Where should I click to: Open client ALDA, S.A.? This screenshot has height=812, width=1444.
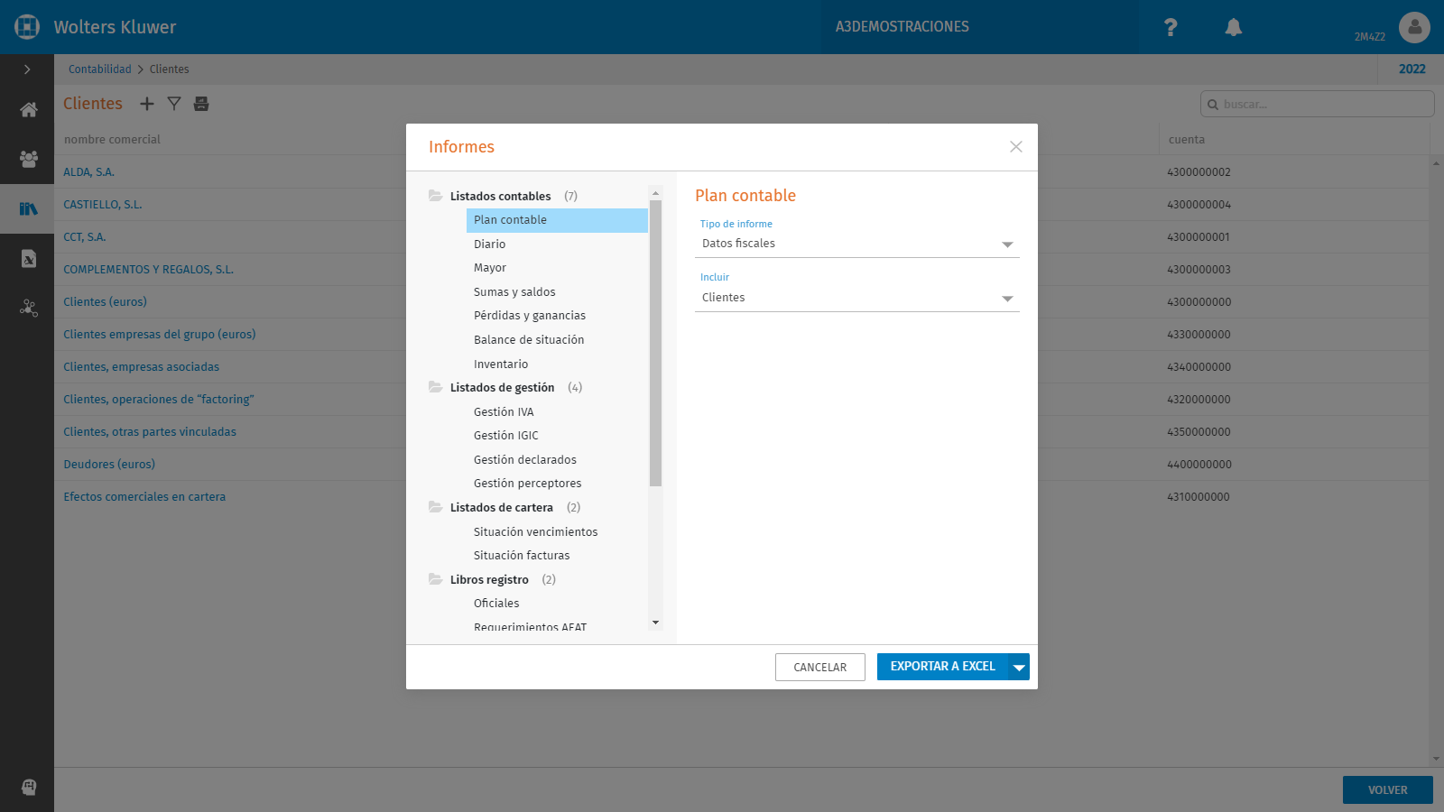(x=88, y=172)
